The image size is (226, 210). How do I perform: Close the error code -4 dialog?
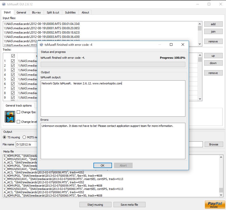point(183,44)
